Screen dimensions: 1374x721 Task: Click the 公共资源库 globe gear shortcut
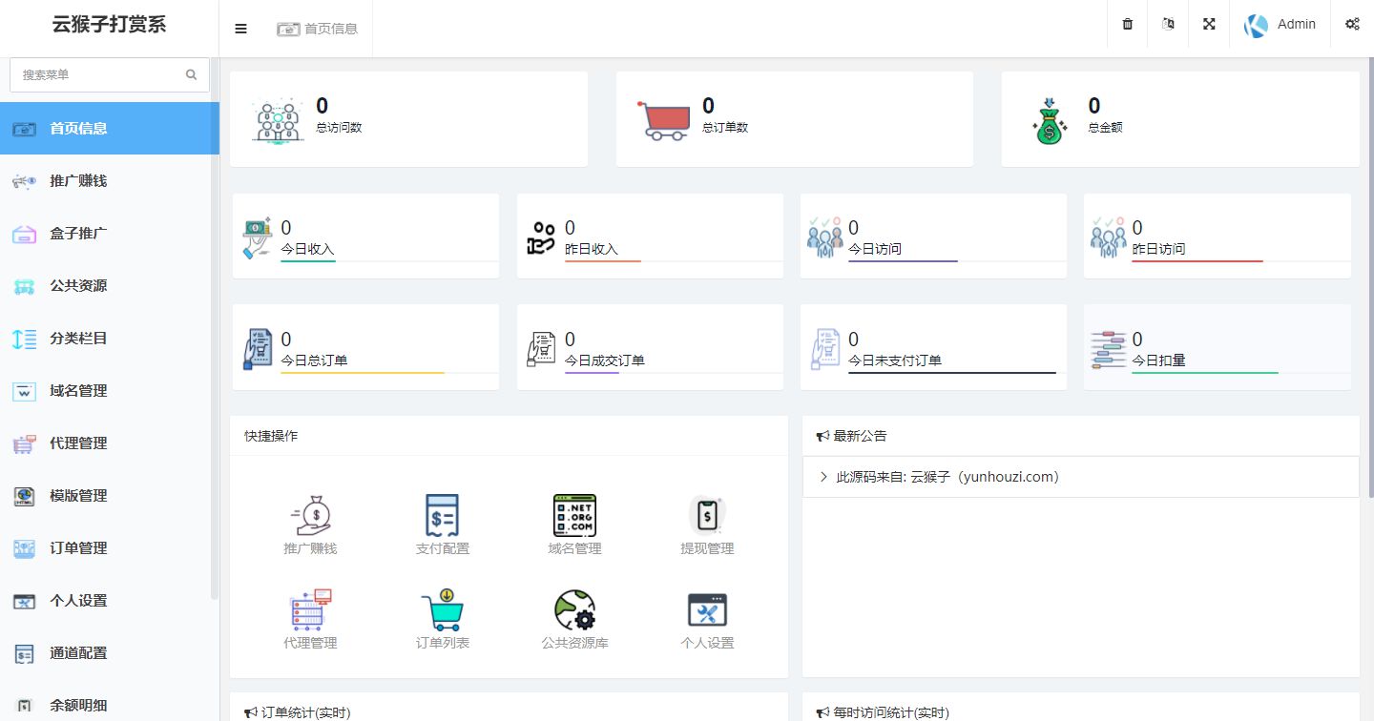(574, 610)
